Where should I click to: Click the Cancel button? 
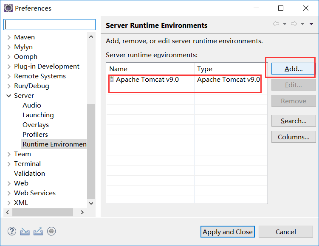pos(285,232)
